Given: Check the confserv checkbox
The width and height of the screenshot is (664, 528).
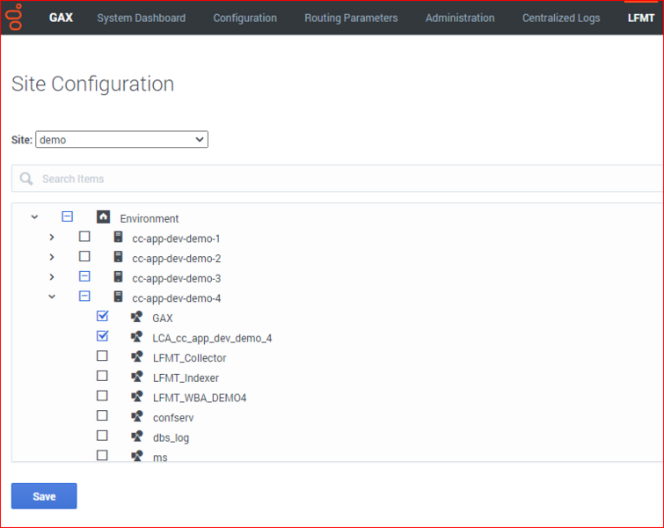Looking at the screenshot, I should tap(102, 415).
